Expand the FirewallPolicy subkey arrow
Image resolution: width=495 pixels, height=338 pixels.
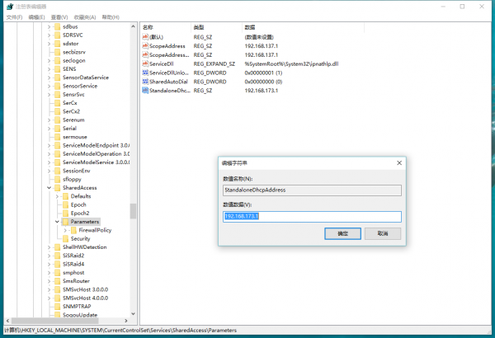pos(65,230)
